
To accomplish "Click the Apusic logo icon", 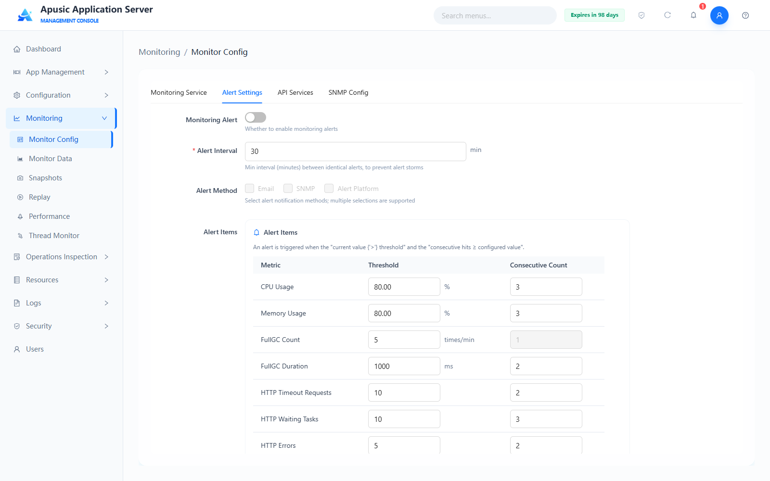I will coord(25,15).
